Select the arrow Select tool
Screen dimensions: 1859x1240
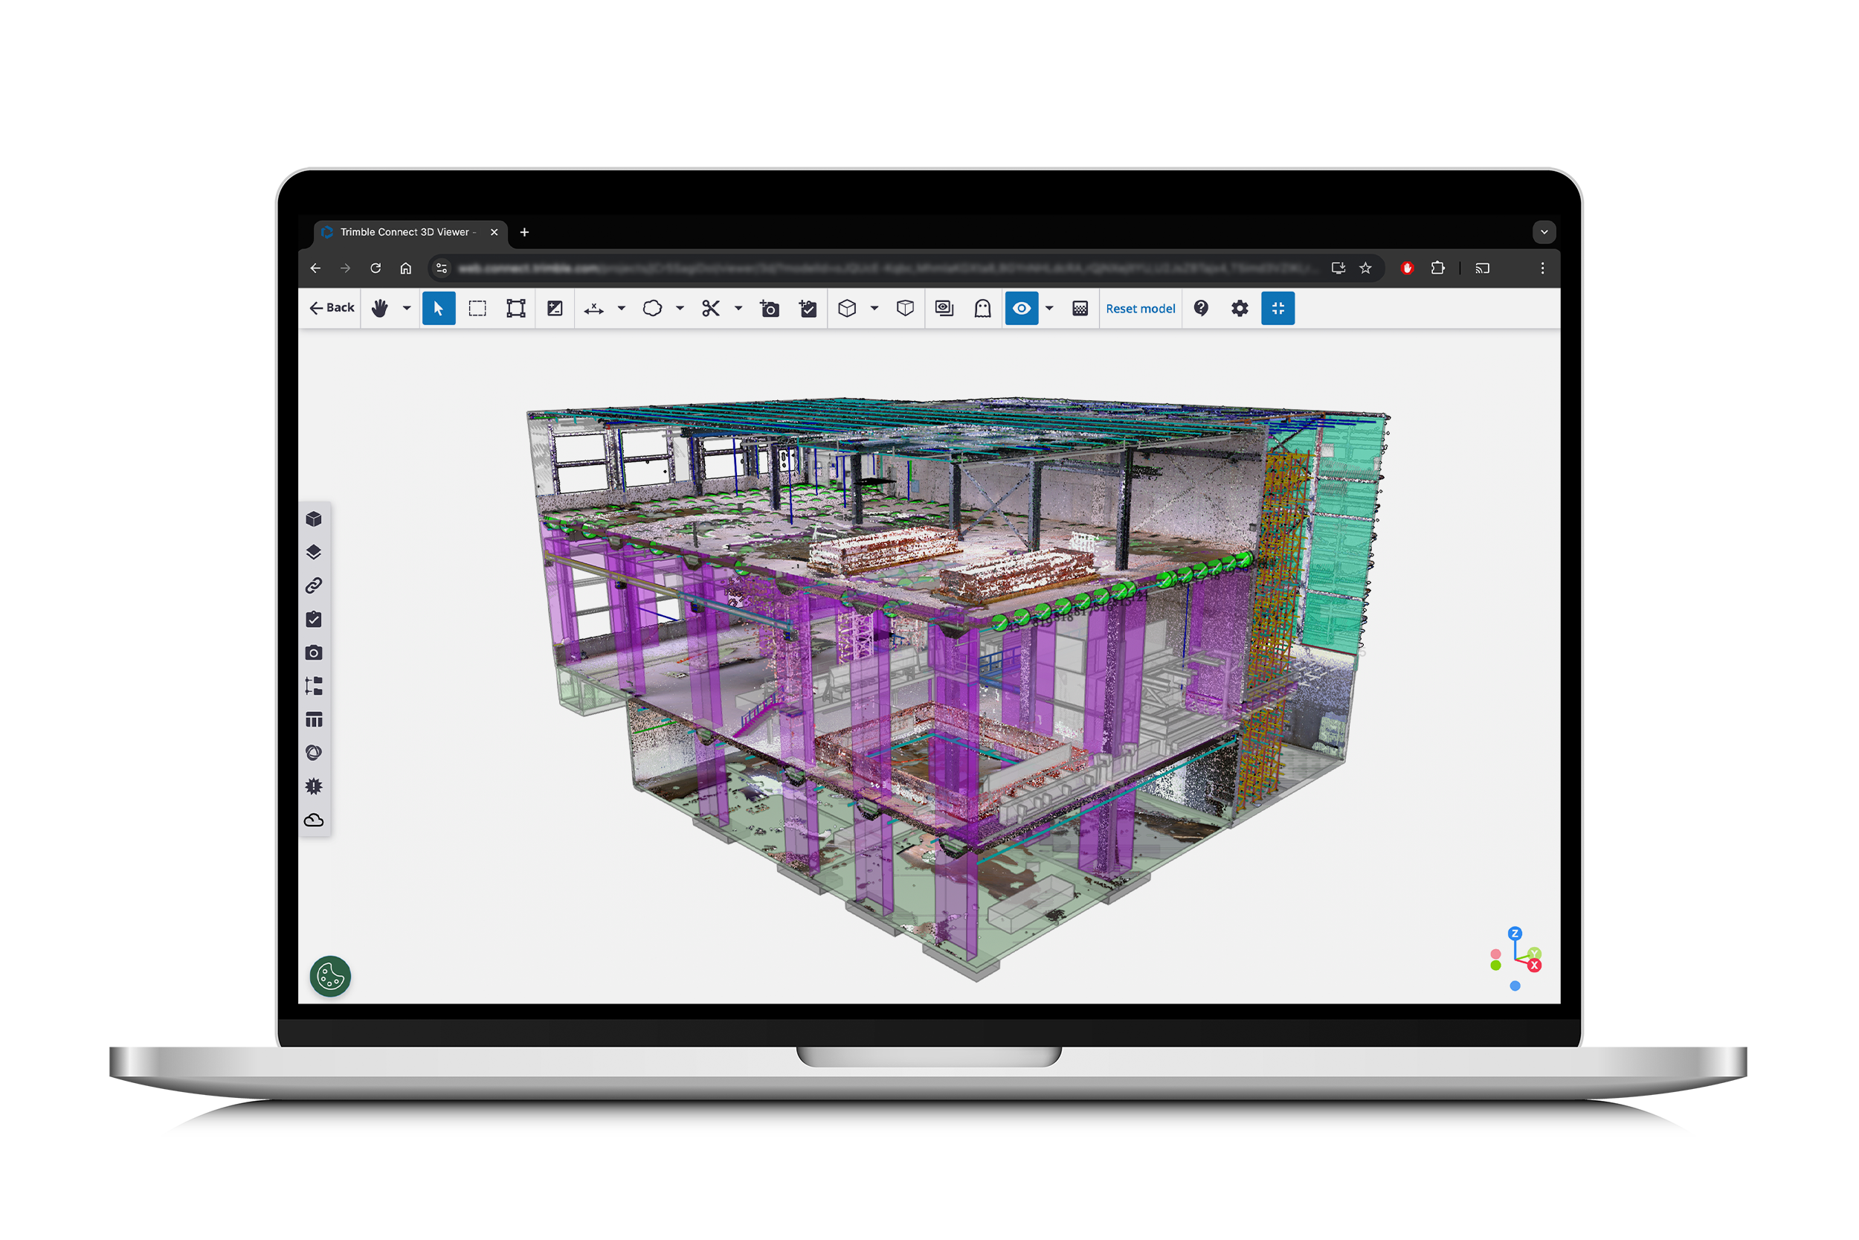click(439, 309)
